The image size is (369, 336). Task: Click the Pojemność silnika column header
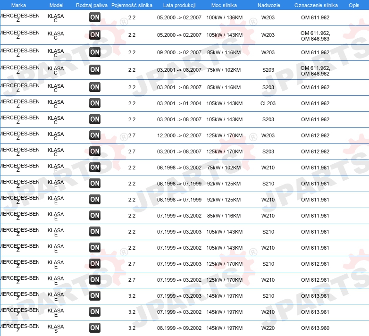coord(132,5)
